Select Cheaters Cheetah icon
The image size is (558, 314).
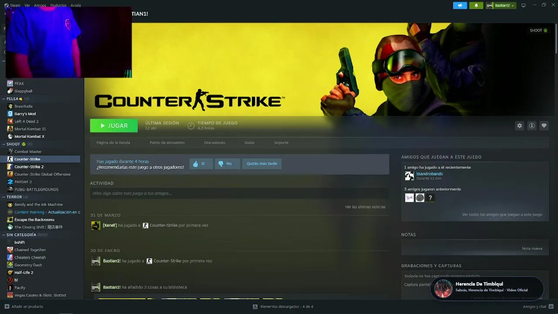(x=10, y=257)
